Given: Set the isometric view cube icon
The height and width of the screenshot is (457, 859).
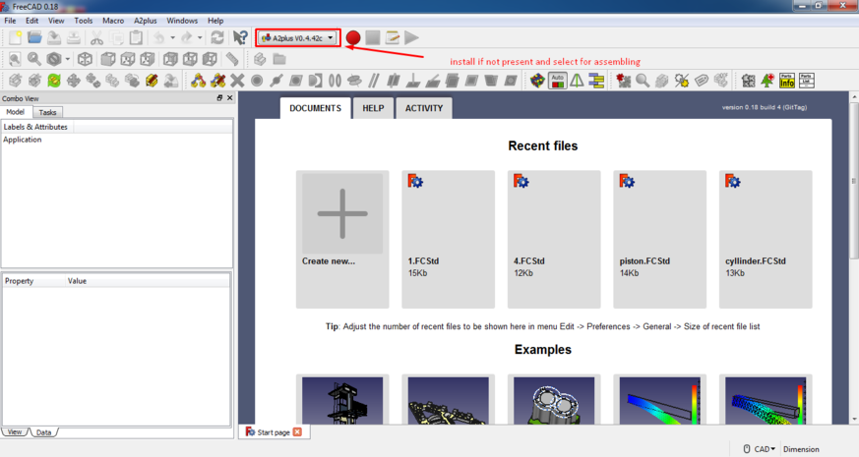Looking at the screenshot, I should coord(85,59).
